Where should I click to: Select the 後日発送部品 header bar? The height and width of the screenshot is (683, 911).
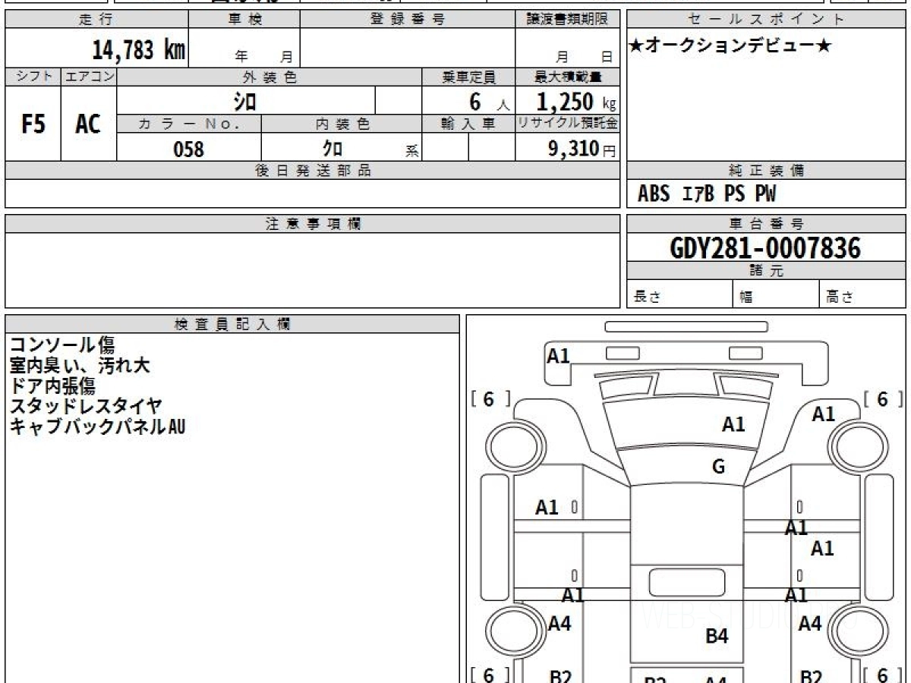313,171
